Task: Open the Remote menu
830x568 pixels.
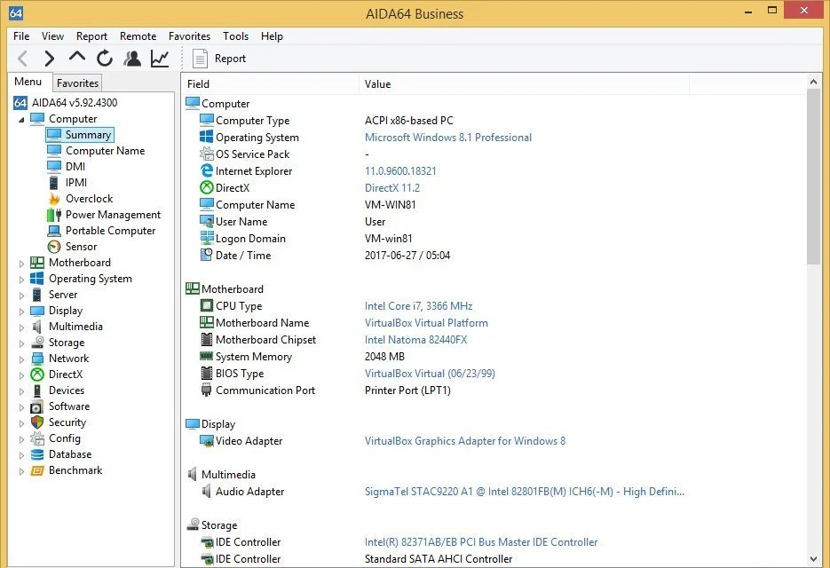Action: pos(138,36)
